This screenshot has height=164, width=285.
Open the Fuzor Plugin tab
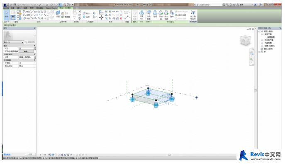tap(51, 8)
